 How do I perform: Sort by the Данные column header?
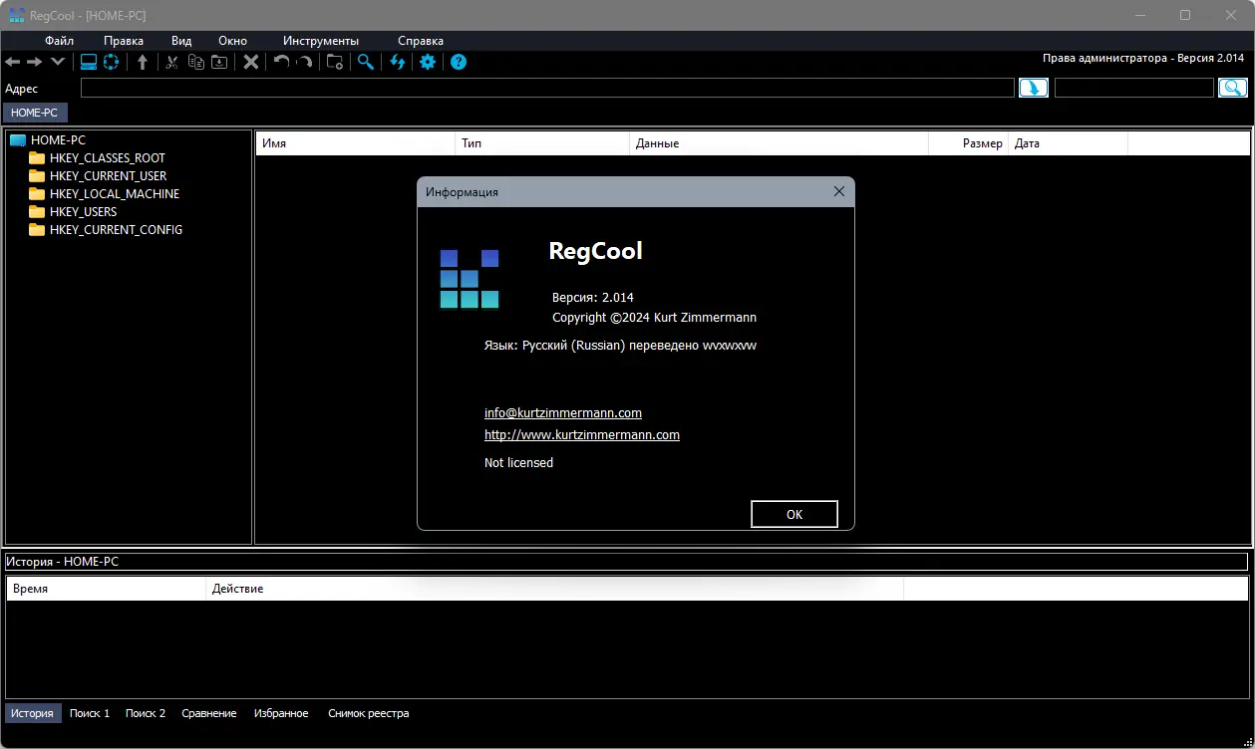pyautogui.click(x=779, y=143)
